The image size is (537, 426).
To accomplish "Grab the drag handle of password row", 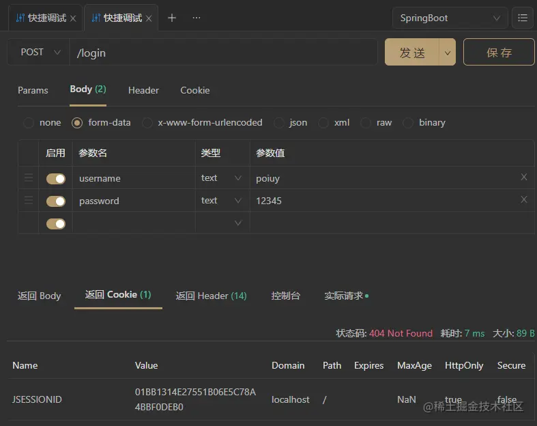I will pyautogui.click(x=29, y=200).
